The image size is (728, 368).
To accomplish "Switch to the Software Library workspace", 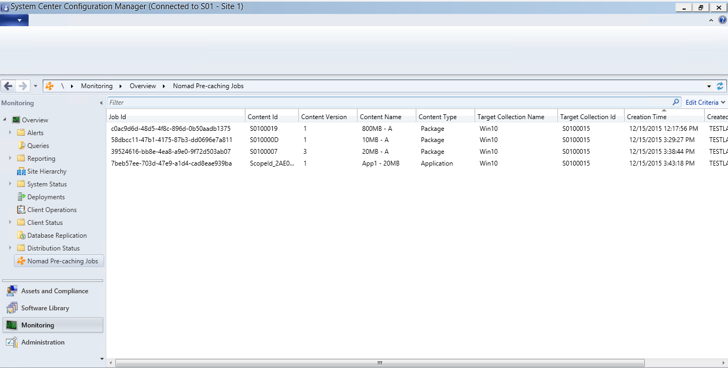I will click(x=45, y=308).
